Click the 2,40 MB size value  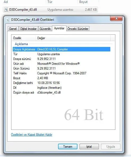[x=43, y=78]
